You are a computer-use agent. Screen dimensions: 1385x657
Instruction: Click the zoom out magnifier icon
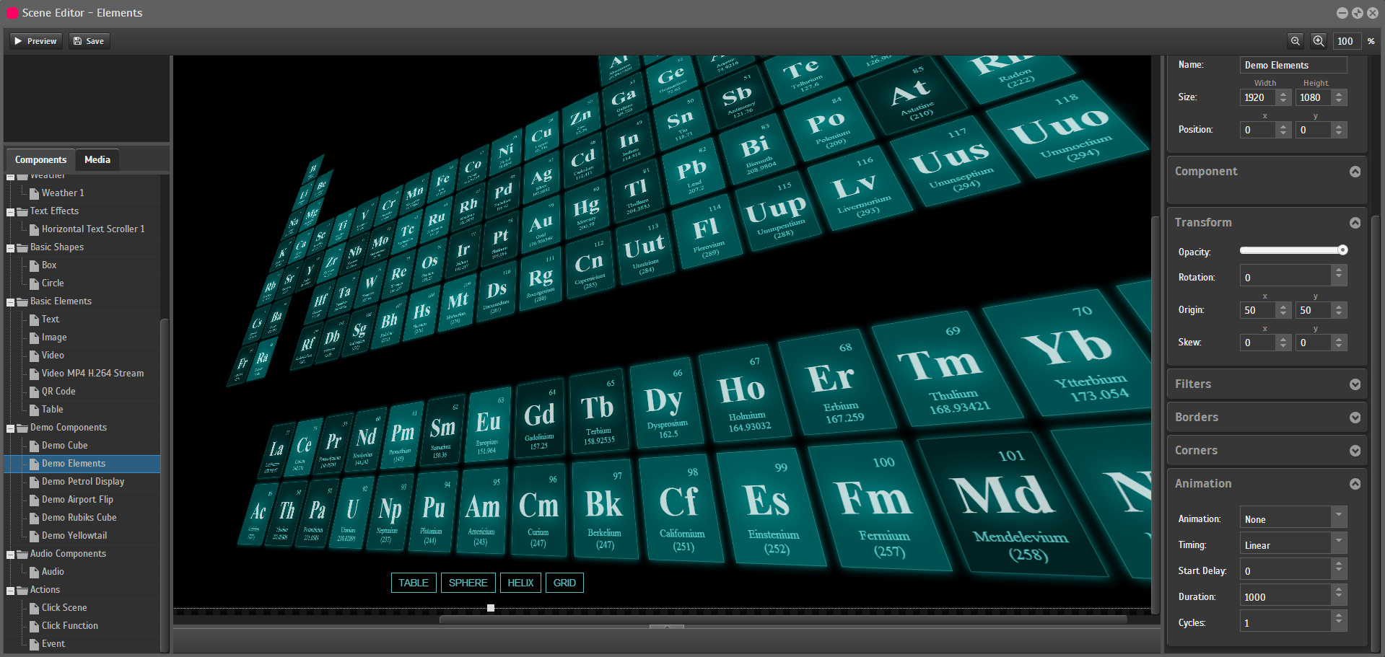point(1296,41)
